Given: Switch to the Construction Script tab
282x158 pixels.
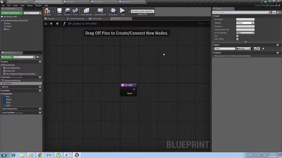Looking at the screenshot, I should [76, 18].
